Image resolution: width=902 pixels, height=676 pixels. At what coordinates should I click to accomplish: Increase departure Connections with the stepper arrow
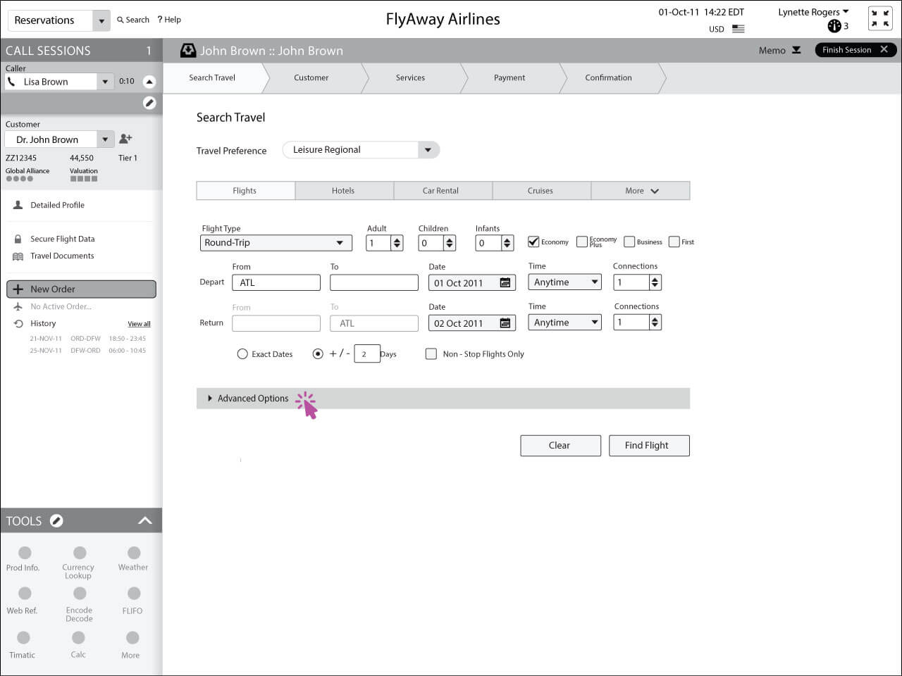click(x=655, y=279)
